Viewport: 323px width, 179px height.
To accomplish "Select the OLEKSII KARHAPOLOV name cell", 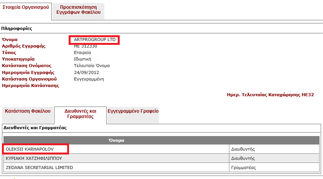I will coord(29,149).
